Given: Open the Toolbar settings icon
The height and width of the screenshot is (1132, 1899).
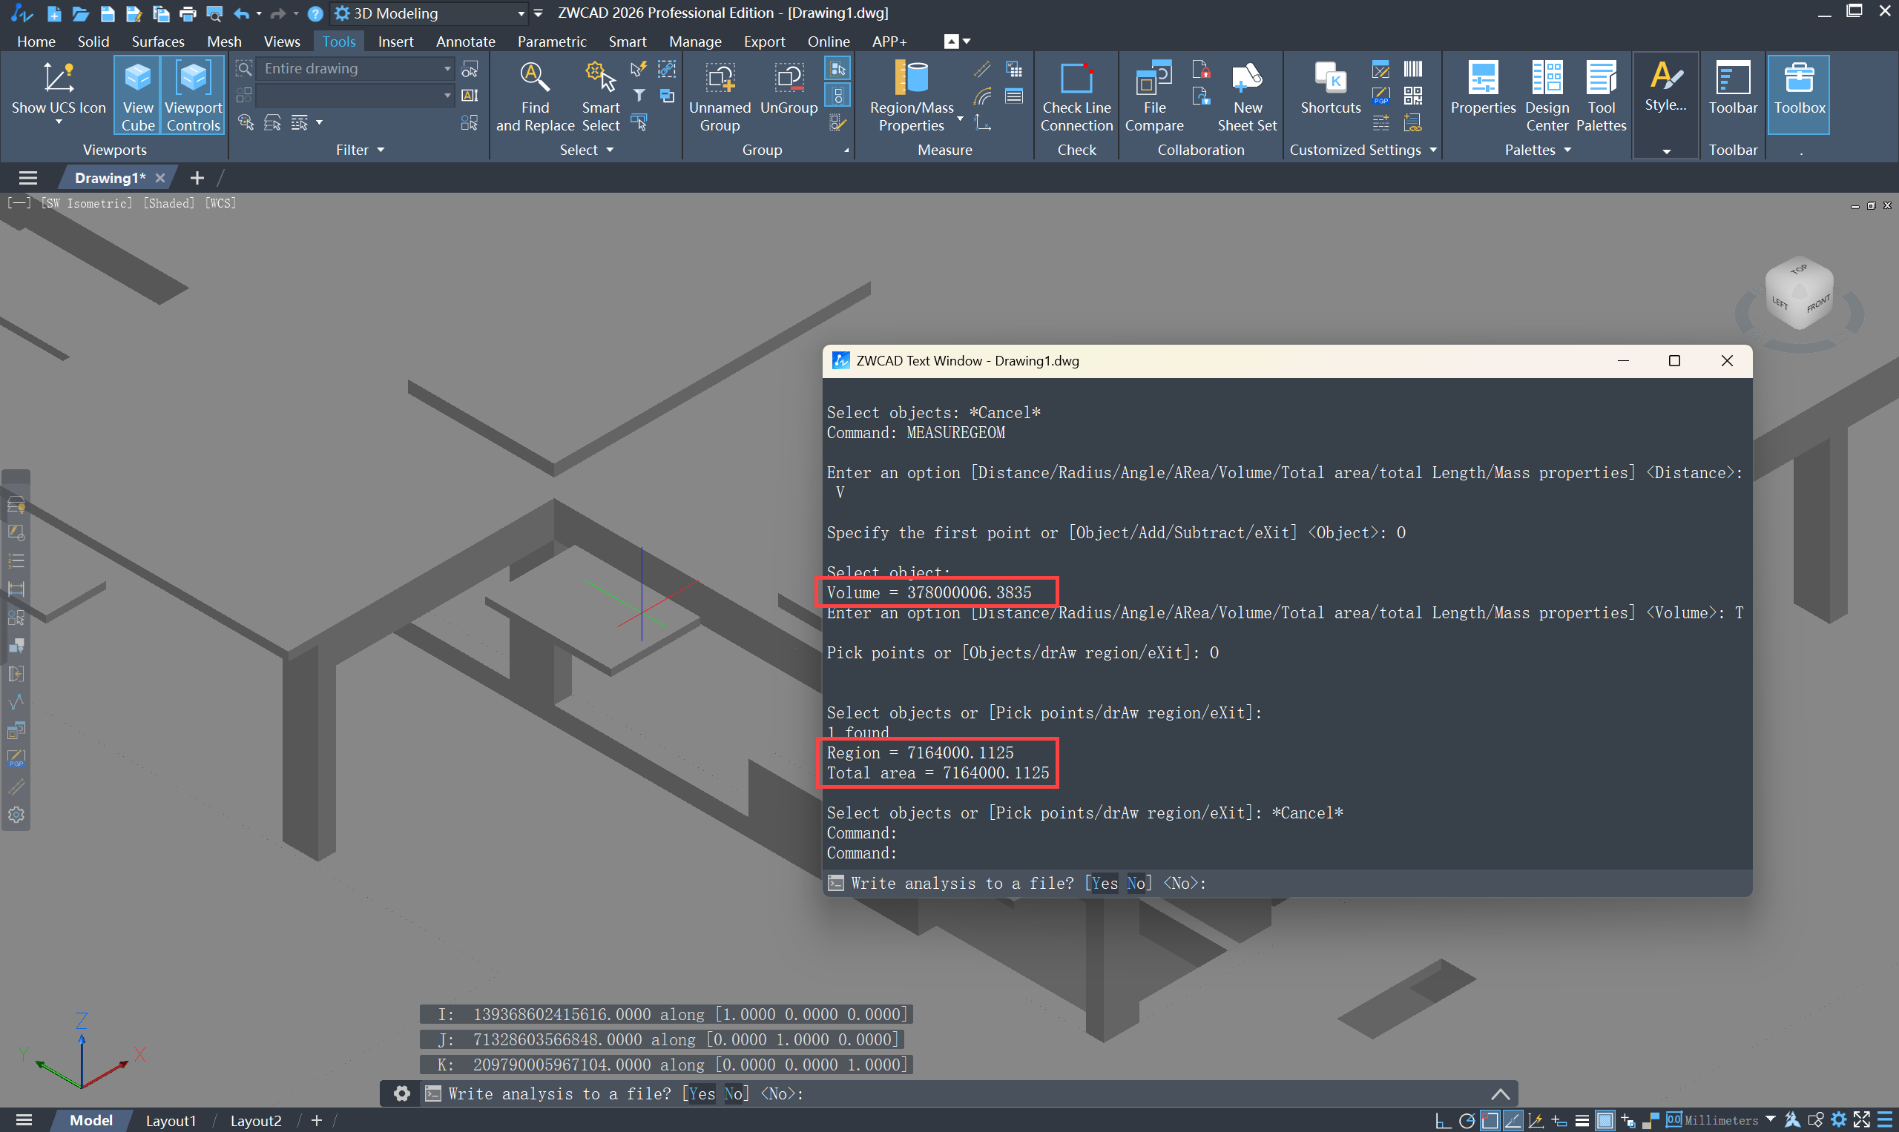Looking at the screenshot, I should pyautogui.click(x=1733, y=88).
